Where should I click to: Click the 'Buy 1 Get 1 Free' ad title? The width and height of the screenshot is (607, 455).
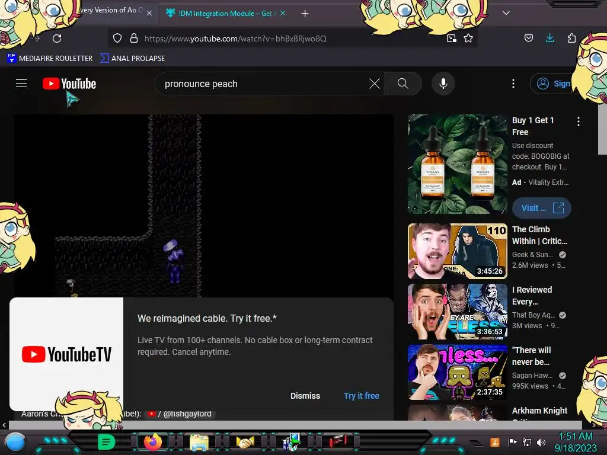pyautogui.click(x=533, y=126)
